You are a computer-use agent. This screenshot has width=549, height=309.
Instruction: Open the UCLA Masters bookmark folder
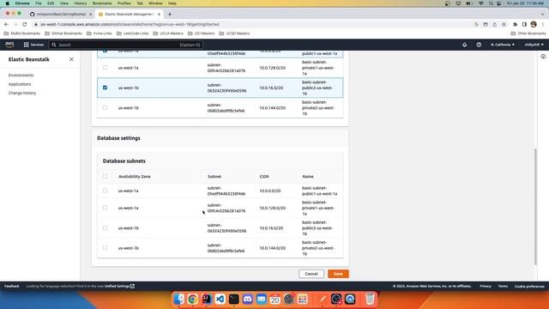[x=168, y=33]
